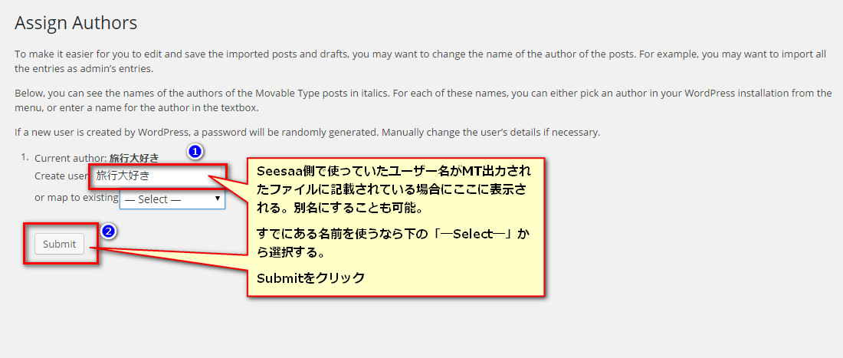Click the Submit button
The image size is (843, 358).
point(59,244)
